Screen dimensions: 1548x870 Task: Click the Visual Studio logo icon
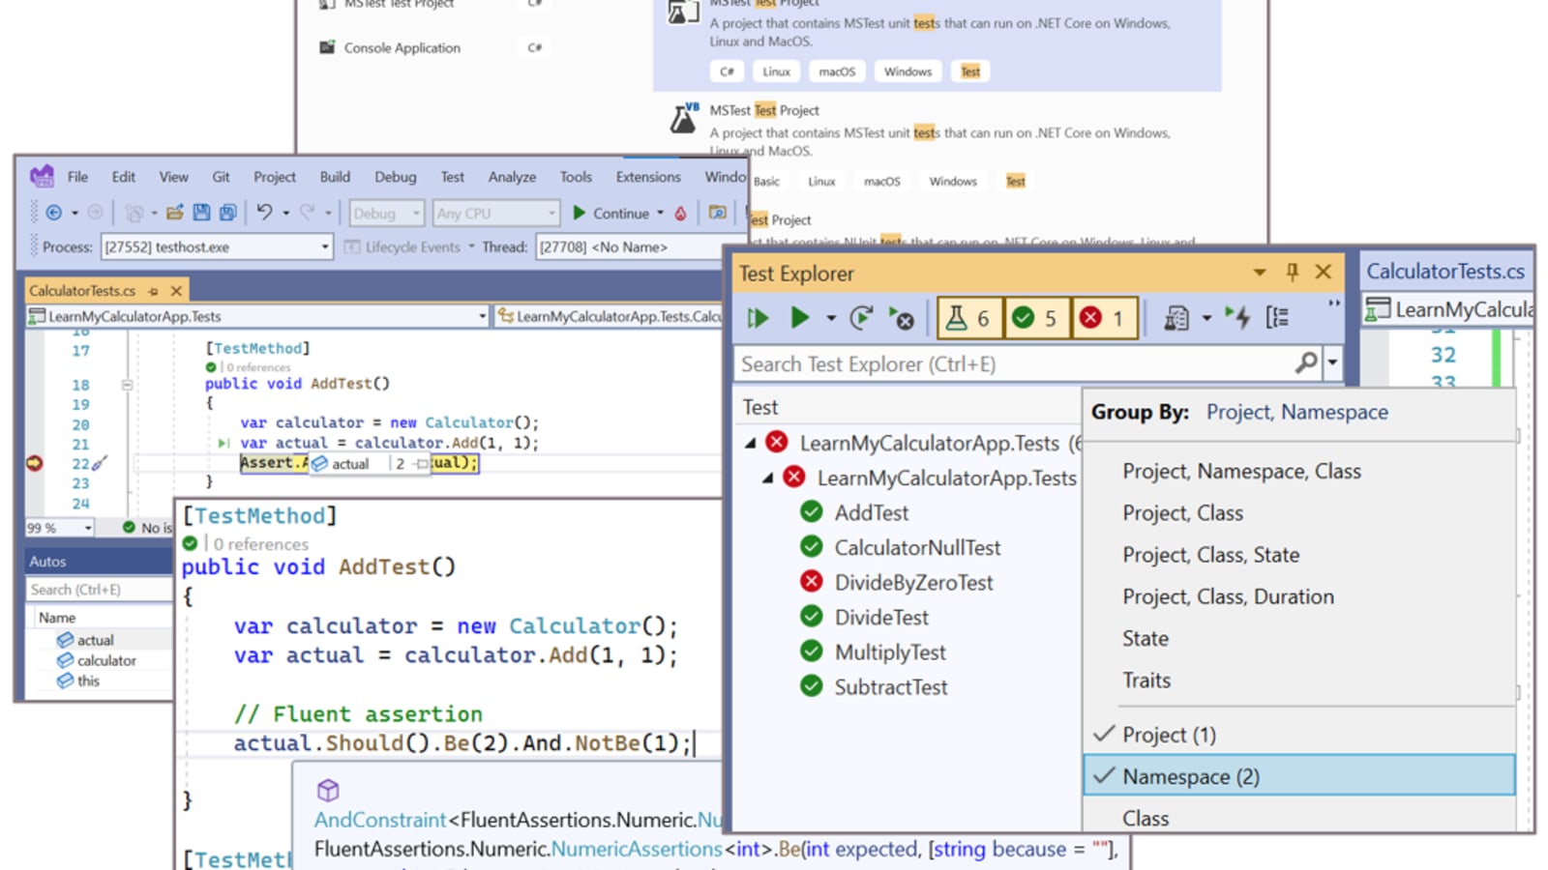(x=42, y=176)
